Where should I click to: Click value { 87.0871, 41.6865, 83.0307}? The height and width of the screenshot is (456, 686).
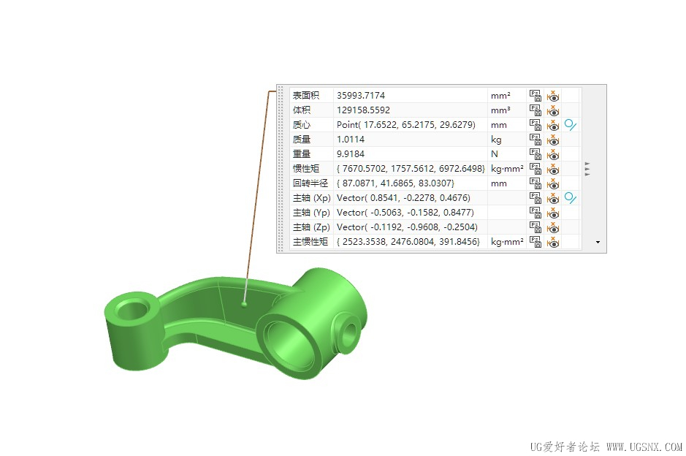pyautogui.click(x=395, y=183)
